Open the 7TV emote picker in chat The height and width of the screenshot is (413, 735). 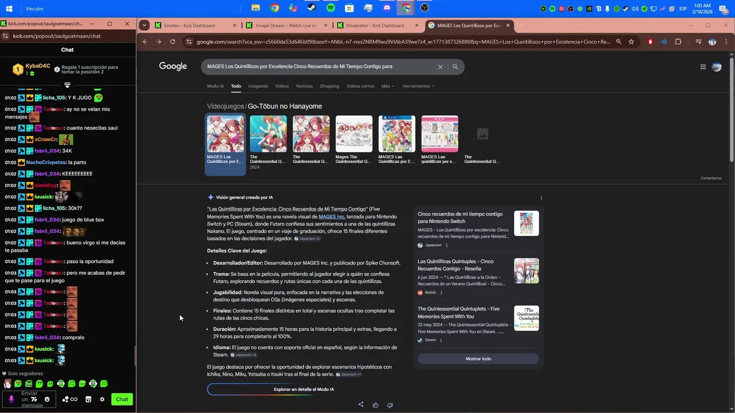point(34,399)
